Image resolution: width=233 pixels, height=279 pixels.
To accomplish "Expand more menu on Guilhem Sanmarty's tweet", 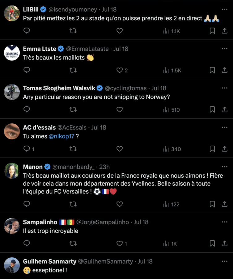I will [225, 261].
